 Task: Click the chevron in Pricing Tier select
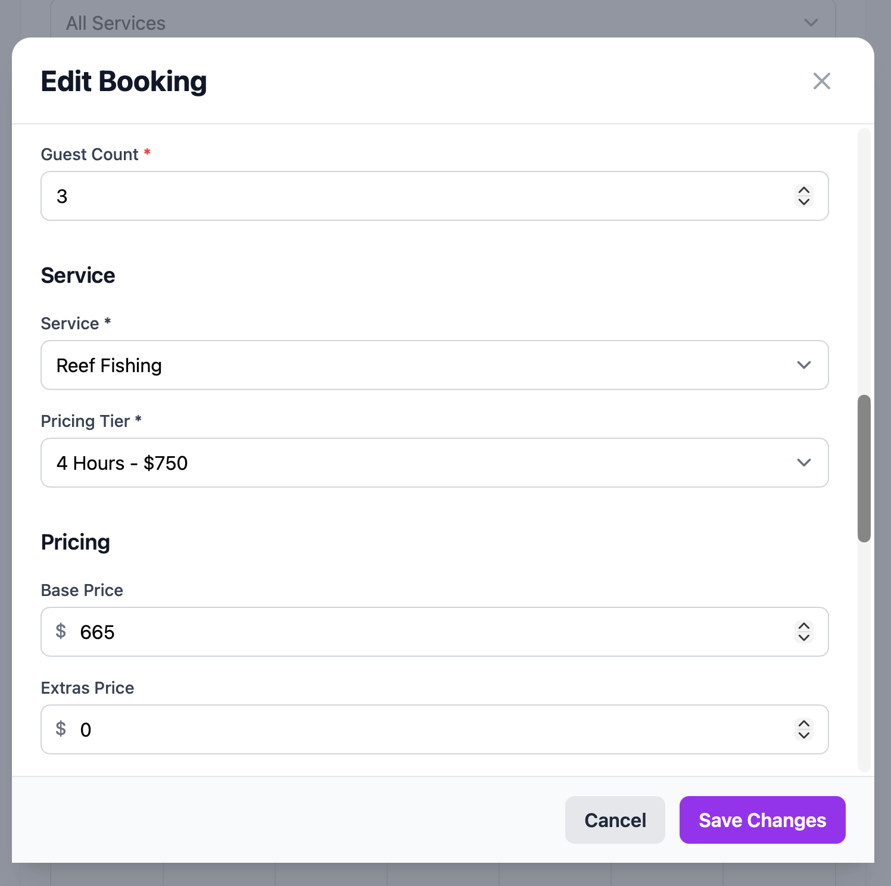coord(803,463)
